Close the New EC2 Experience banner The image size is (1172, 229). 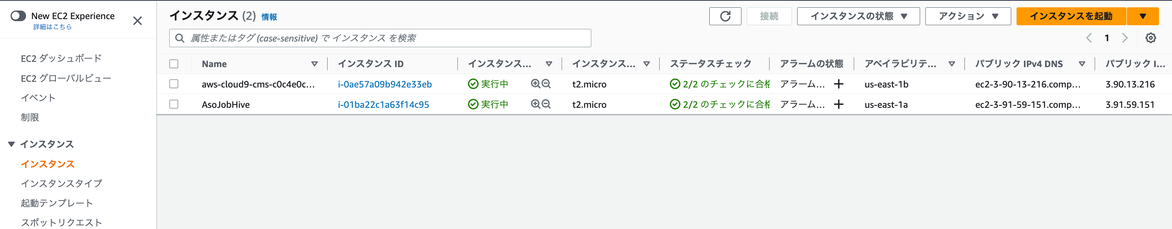point(138,21)
